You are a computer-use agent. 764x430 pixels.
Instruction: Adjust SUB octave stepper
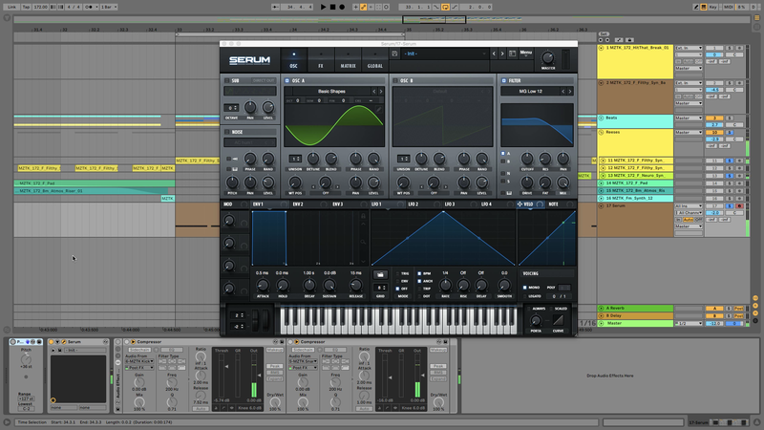click(x=231, y=108)
